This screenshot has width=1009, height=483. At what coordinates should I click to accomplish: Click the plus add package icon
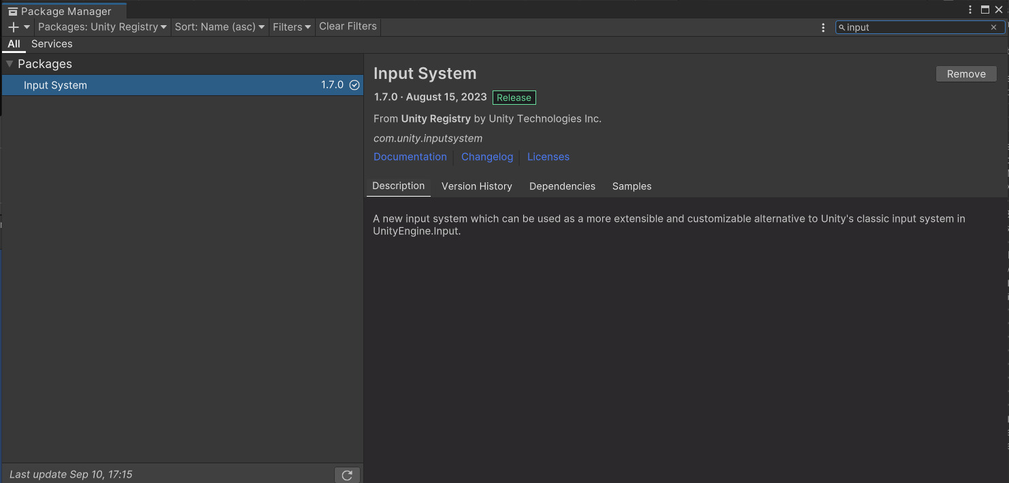click(13, 27)
